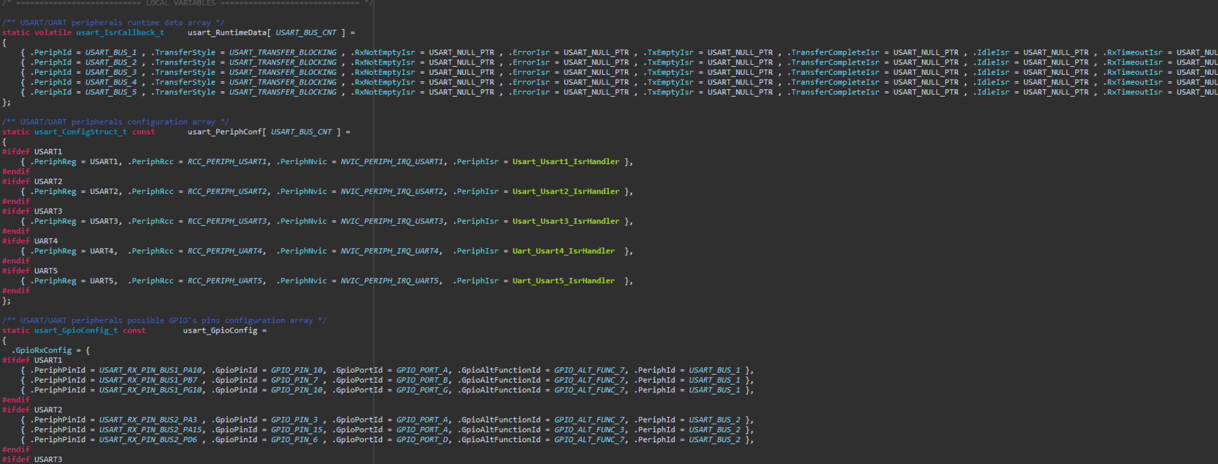Click the GPIO_PORT_D value
This screenshot has width=1218, height=464.
[422, 440]
